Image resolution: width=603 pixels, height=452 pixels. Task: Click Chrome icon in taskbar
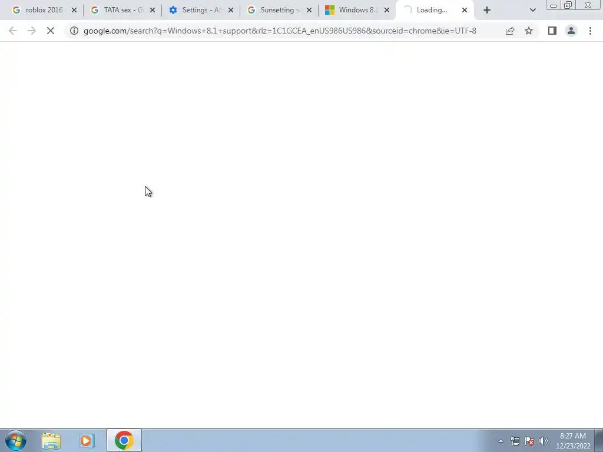(x=124, y=440)
